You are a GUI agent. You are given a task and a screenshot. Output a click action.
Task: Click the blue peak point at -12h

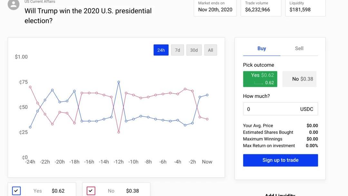pyautogui.click(x=119, y=82)
